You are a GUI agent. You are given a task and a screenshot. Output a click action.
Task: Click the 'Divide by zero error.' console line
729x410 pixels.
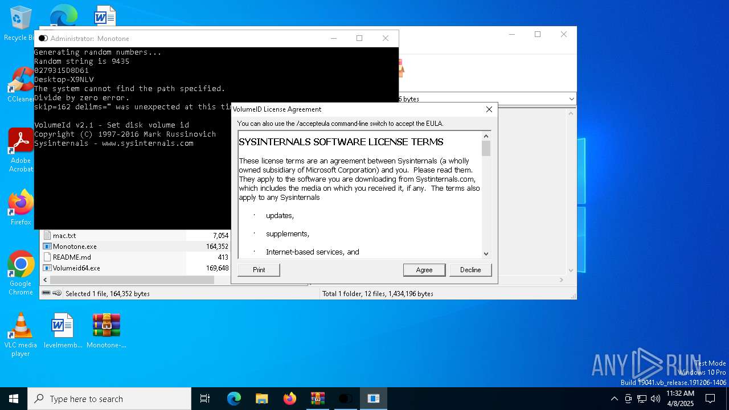coord(82,97)
